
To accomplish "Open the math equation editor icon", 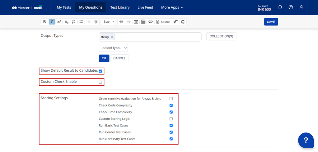I will click(x=176, y=22).
